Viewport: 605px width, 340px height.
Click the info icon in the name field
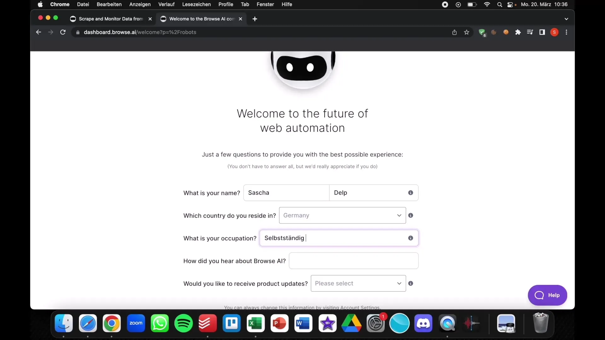[411, 193]
